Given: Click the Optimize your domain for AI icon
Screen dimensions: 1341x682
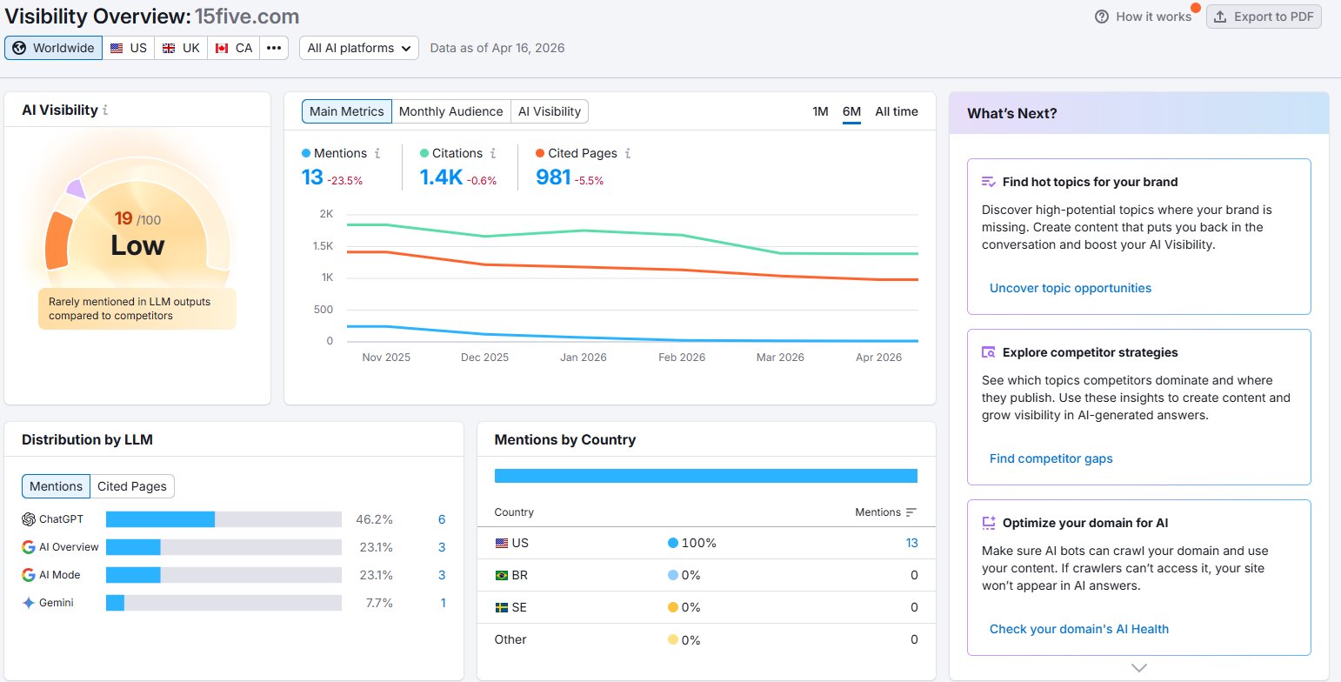Looking at the screenshot, I should click(x=988, y=523).
